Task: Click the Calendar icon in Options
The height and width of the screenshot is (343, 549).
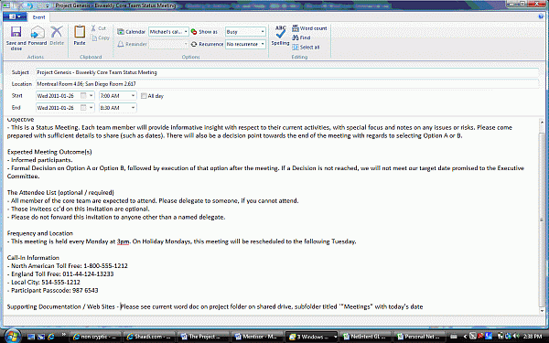Action: [121, 32]
